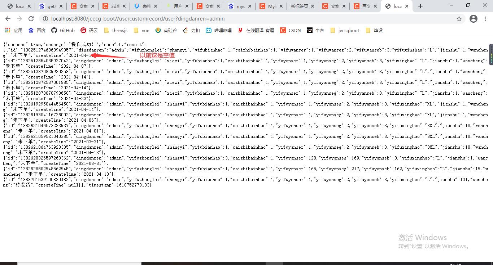Click id "1382619304116736002" in the JSON
493x265 pixels.
(x=44, y=115)
